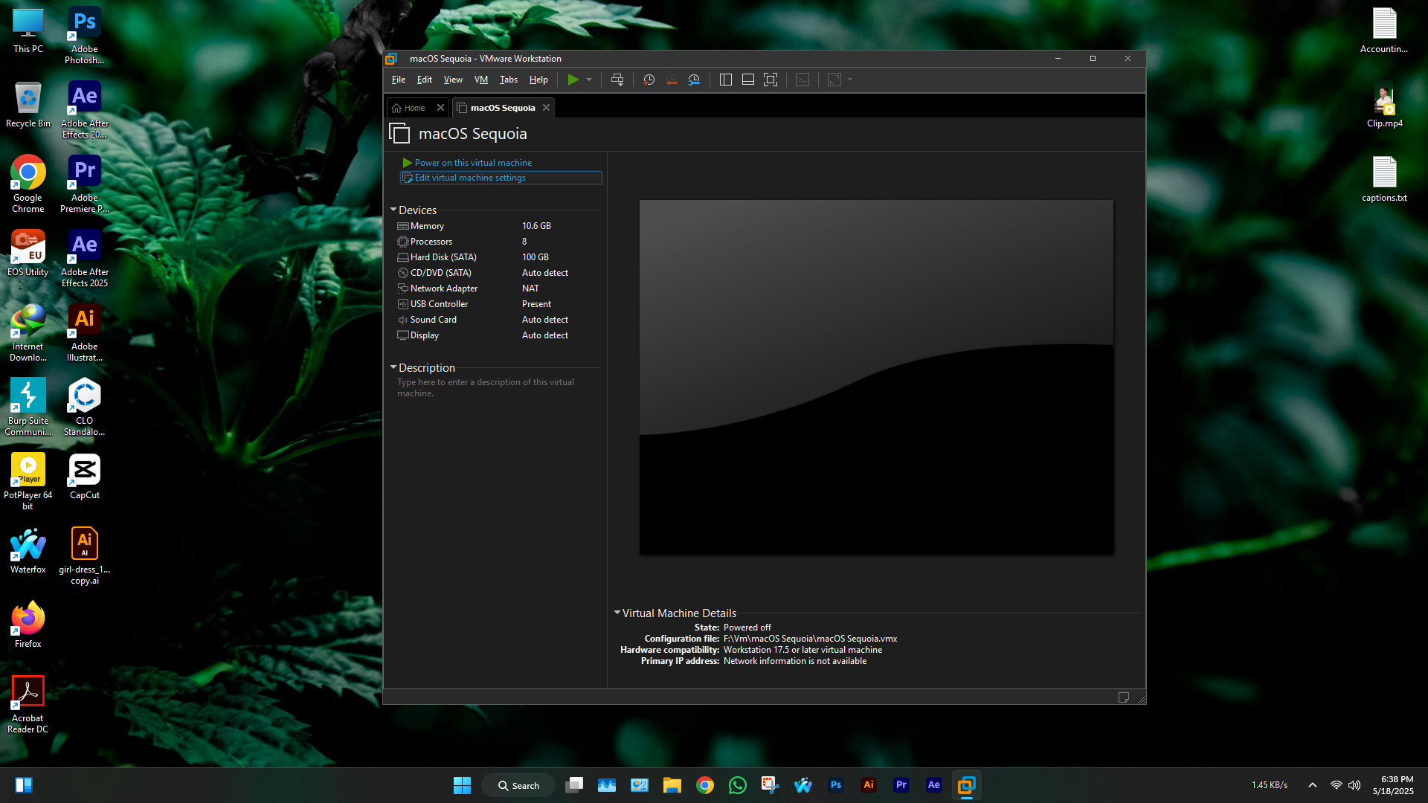Enter full screen mode icon

(x=771, y=80)
